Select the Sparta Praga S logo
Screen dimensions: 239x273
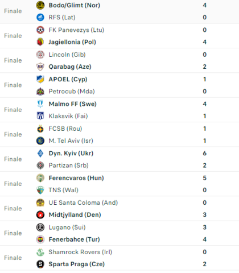40,264
